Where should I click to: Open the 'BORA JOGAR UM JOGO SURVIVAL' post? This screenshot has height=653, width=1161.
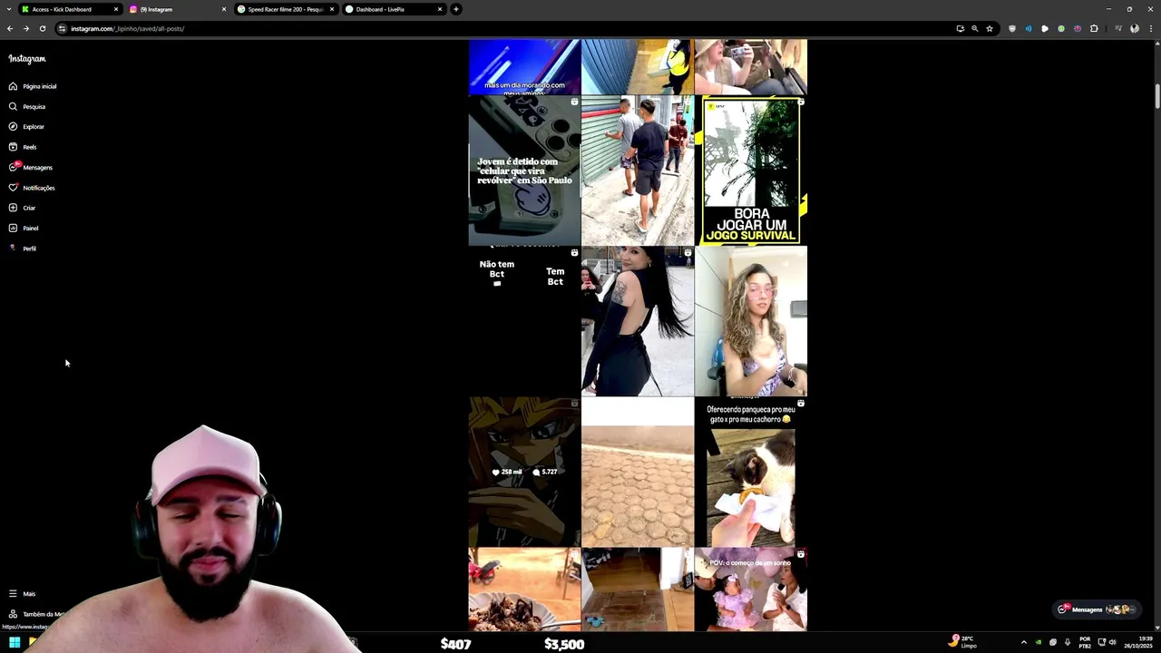[751, 171]
